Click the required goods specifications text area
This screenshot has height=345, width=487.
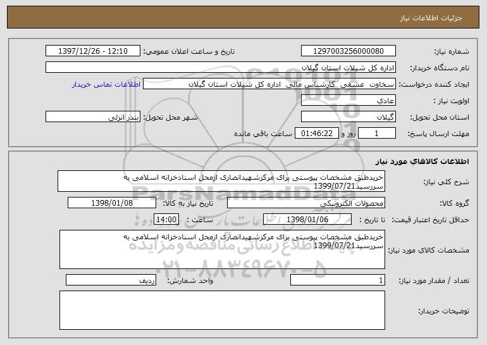click(222, 249)
